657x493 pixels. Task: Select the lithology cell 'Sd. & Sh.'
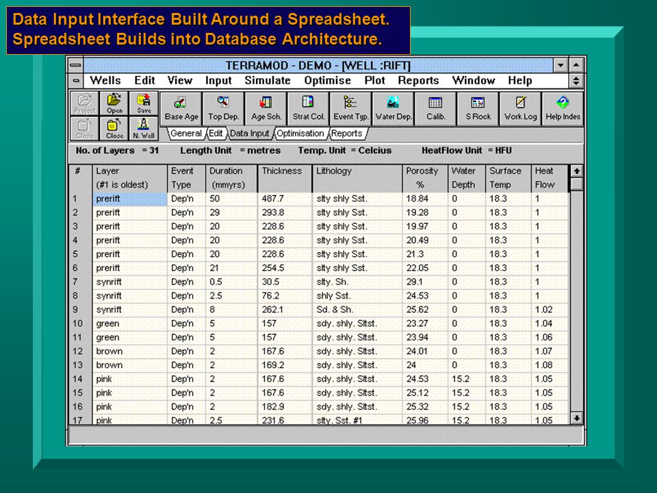point(357,309)
